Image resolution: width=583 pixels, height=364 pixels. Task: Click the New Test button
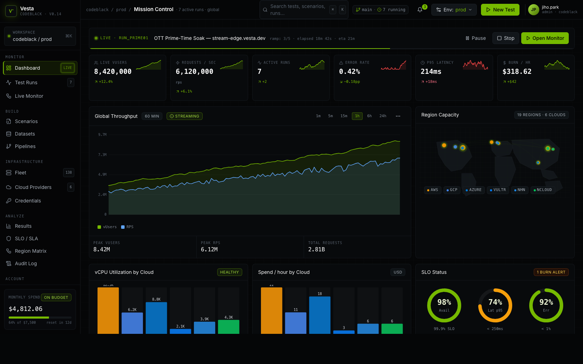click(x=500, y=10)
